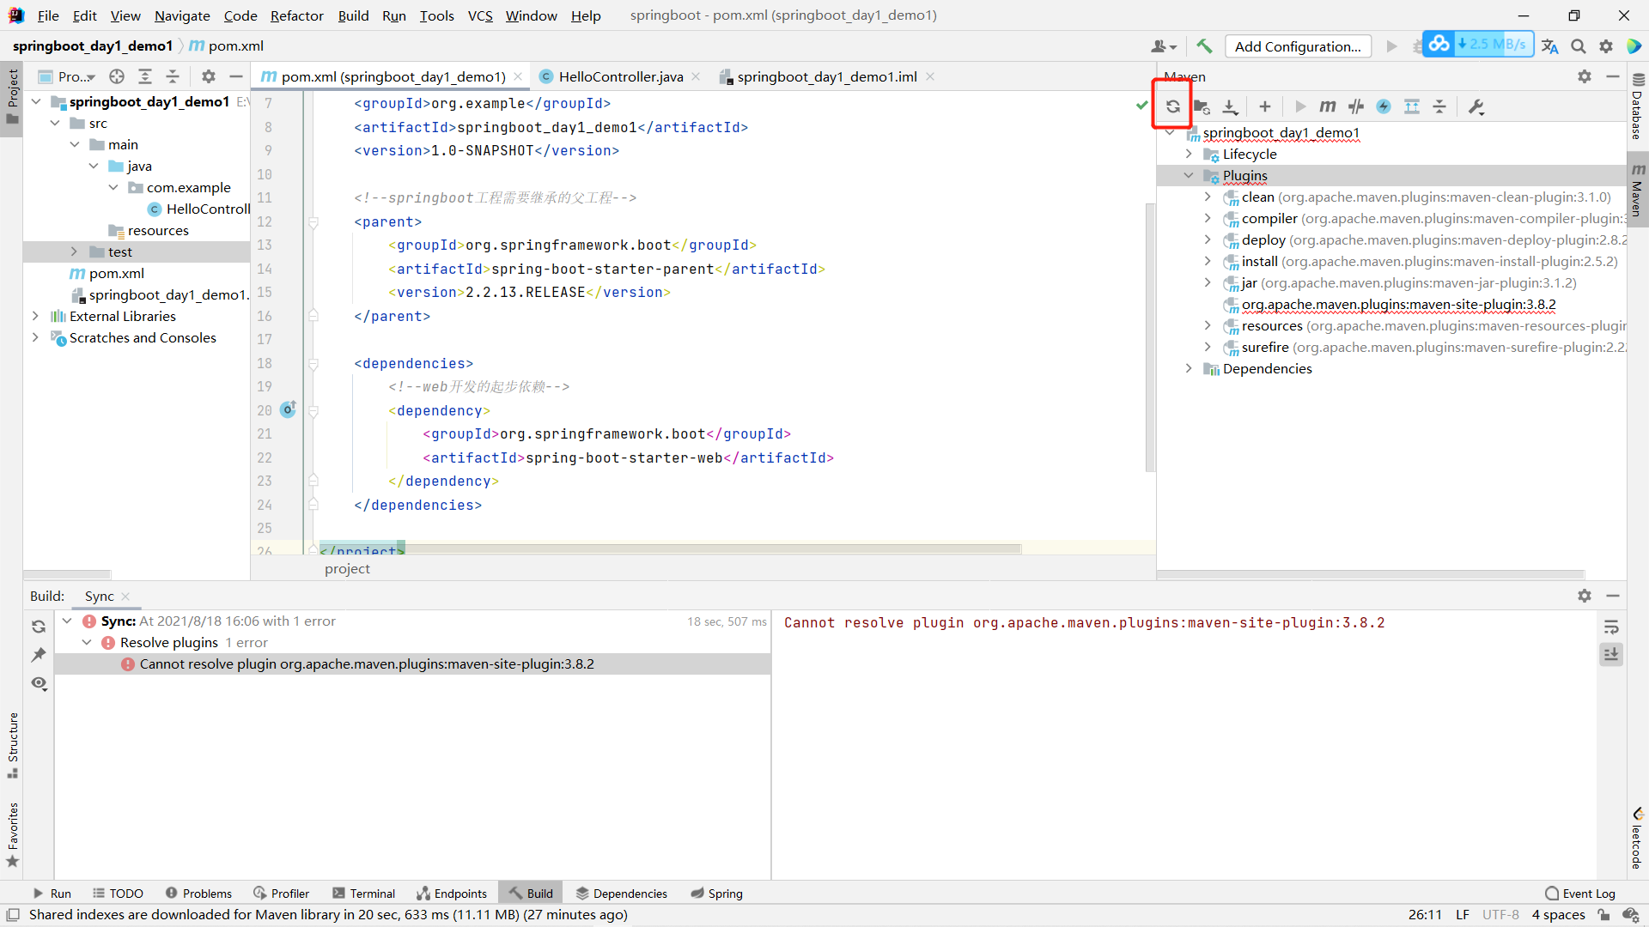The width and height of the screenshot is (1649, 927).
Task: Expand the clean plugin node
Action: (x=1208, y=197)
